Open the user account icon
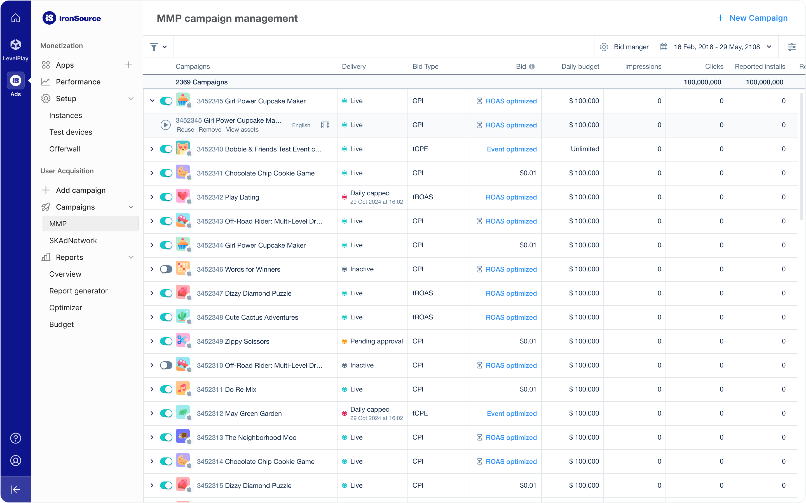The height and width of the screenshot is (503, 806). pyautogui.click(x=16, y=461)
